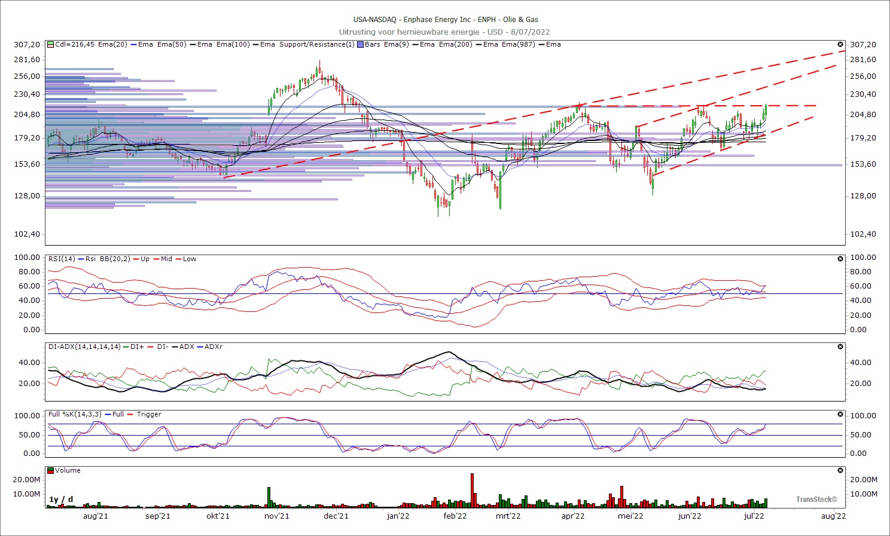890x536 pixels.
Task: Close the Full %K stochastic panel
Action: click(x=840, y=414)
